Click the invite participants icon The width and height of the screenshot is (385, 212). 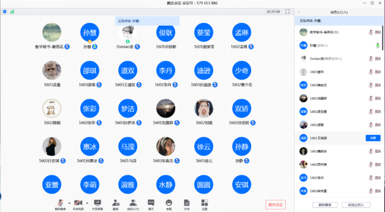pos(116,204)
